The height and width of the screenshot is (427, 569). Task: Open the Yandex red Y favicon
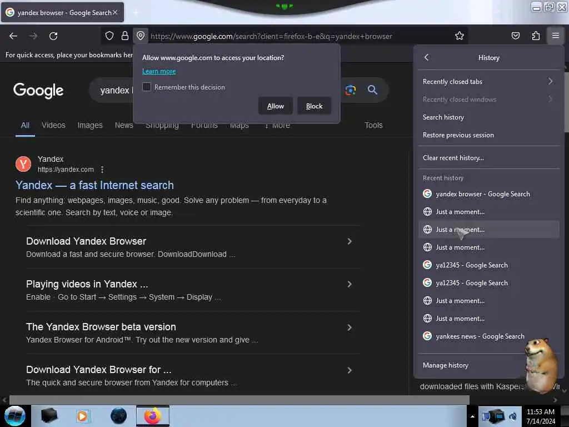click(x=23, y=164)
